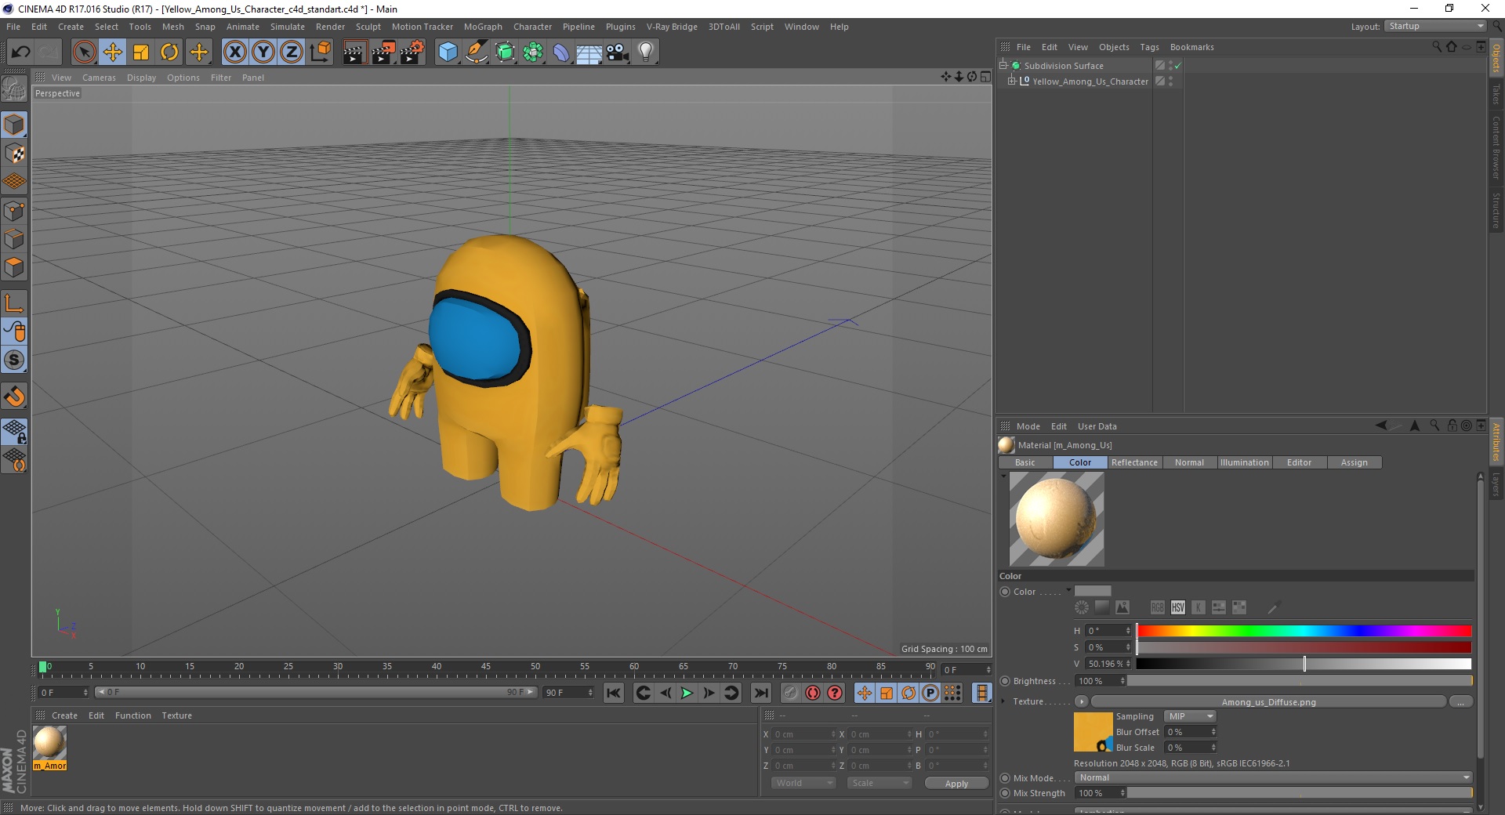Select HSV color mode button
1505x815 pixels.
pos(1177,607)
